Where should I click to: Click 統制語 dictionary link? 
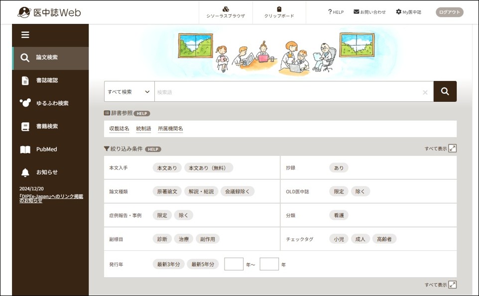[x=143, y=129]
